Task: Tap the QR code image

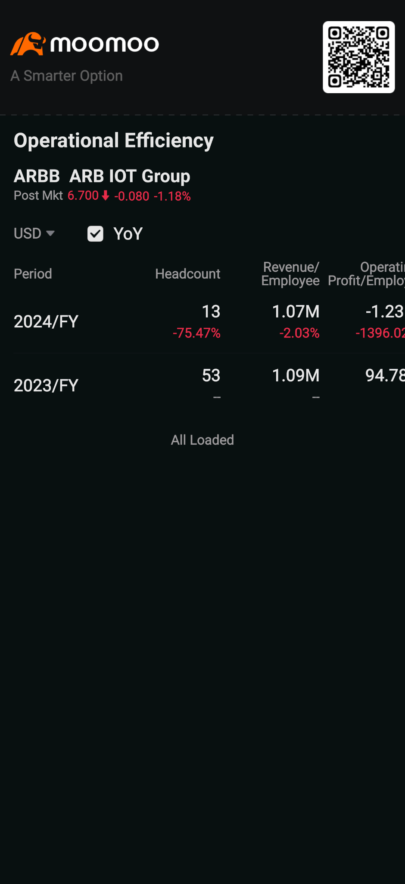Action: [359, 57]
